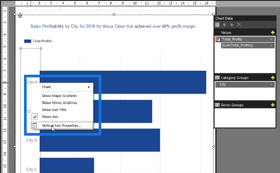This screenshot has height=173, width=280.
Task: Click the move up arrow icon
Action: pos(232,25)
